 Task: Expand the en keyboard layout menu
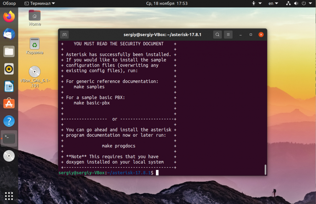pyautogui.click(x=273, y=4)
